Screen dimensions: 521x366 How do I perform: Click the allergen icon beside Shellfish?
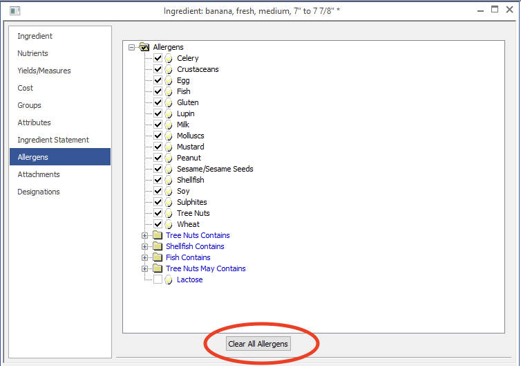(169, 180)
